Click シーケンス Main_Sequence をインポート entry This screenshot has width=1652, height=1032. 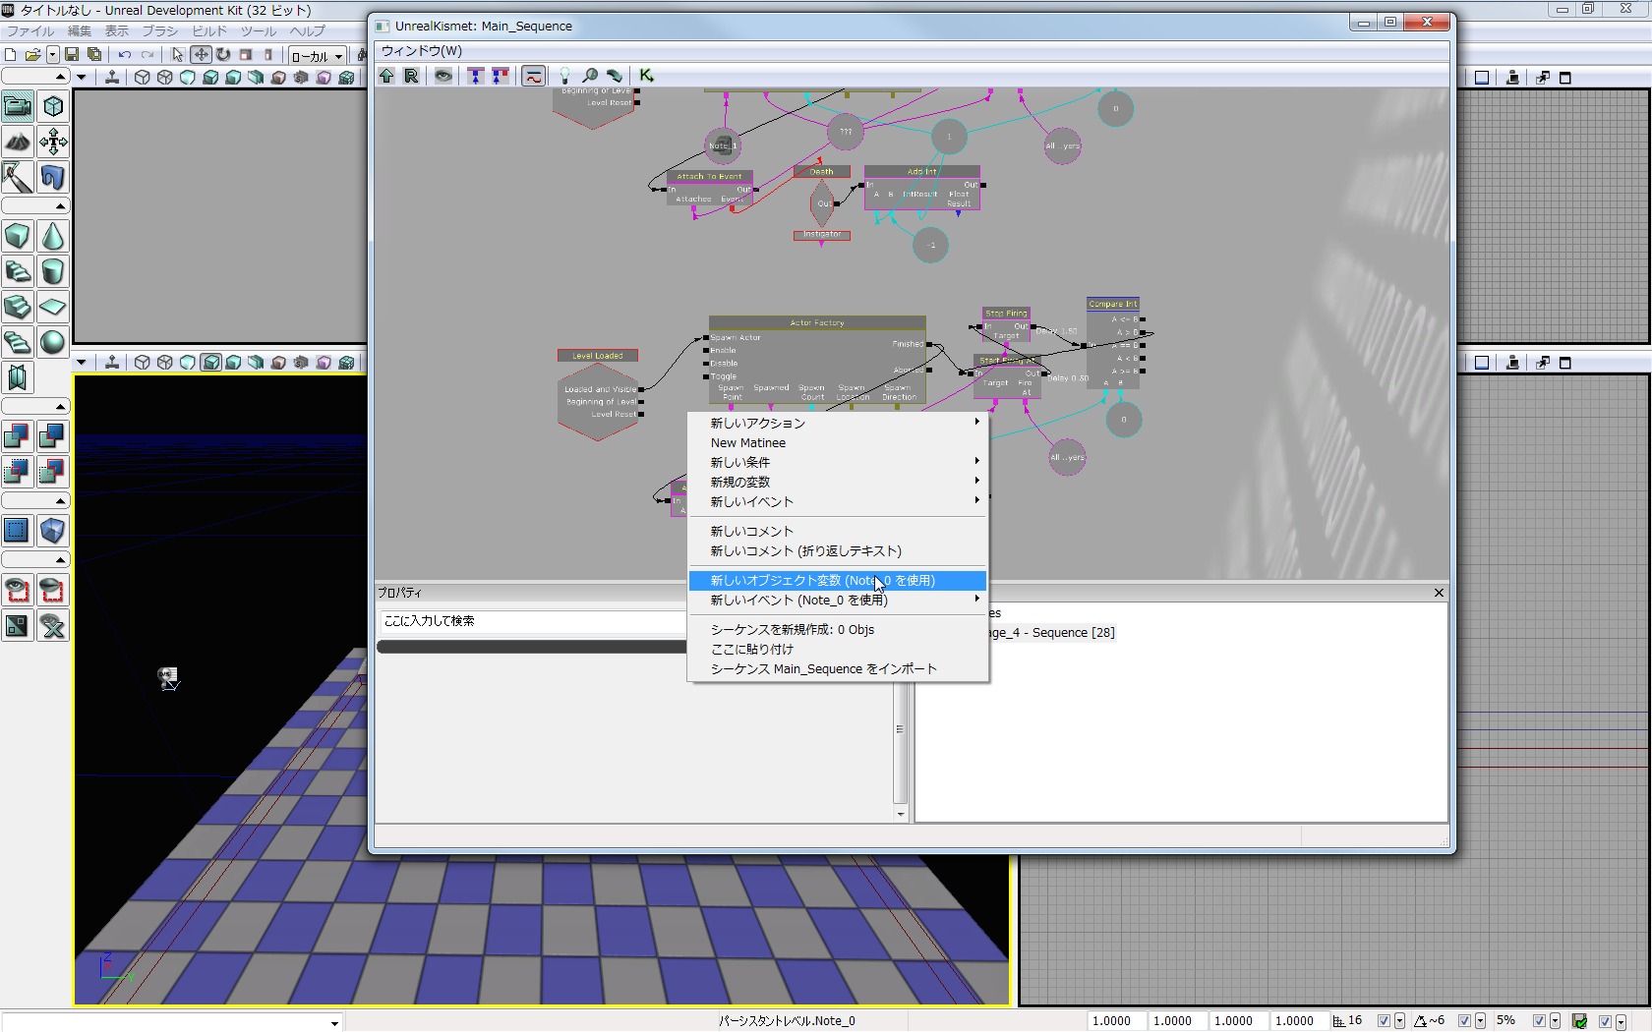coord(823,669)
